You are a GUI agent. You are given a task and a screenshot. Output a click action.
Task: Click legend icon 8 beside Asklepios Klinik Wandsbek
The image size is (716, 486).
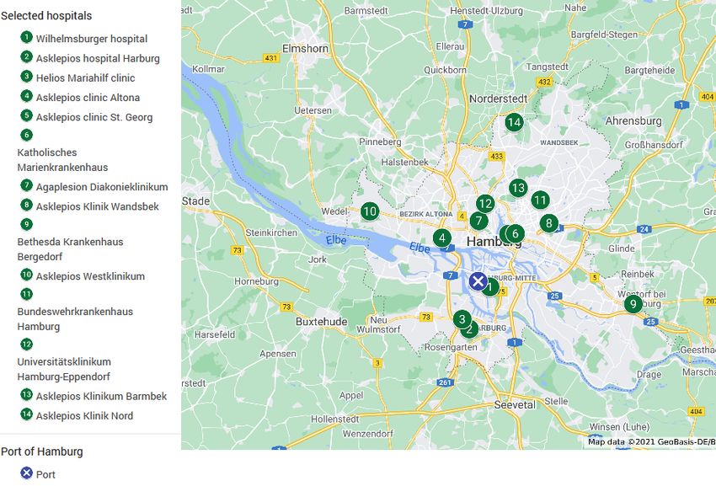click(x=26, y=205)
